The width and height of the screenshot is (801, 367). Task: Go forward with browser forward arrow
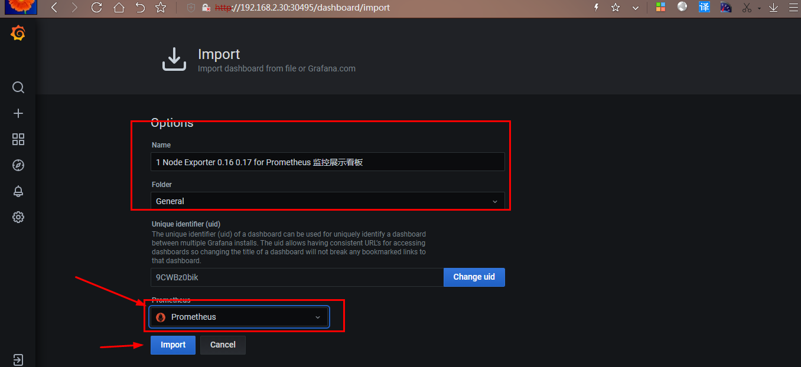pos(74,8)
